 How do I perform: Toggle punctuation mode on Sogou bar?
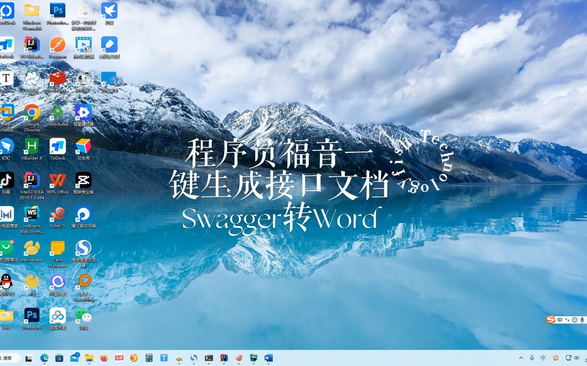tap(567, 320)
